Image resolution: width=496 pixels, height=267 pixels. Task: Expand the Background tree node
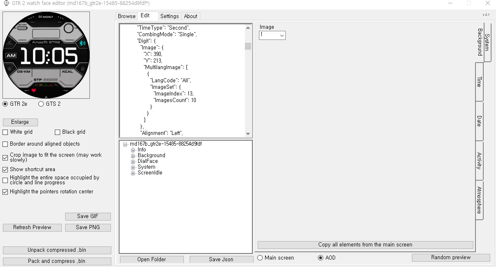click(x=133, y=156)
